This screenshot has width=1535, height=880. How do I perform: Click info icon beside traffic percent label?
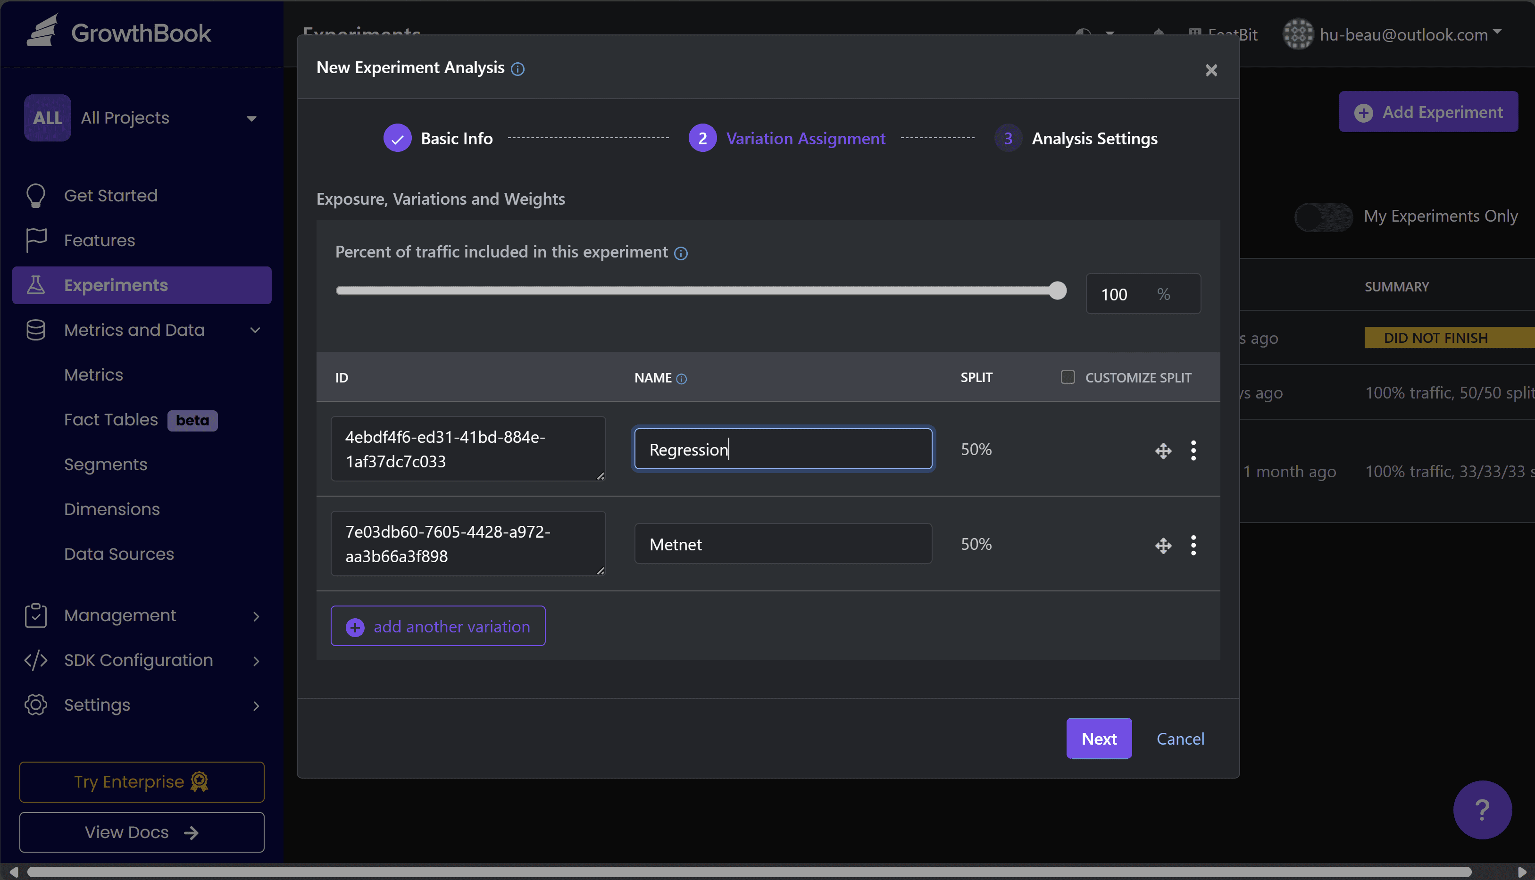[681, 253]
